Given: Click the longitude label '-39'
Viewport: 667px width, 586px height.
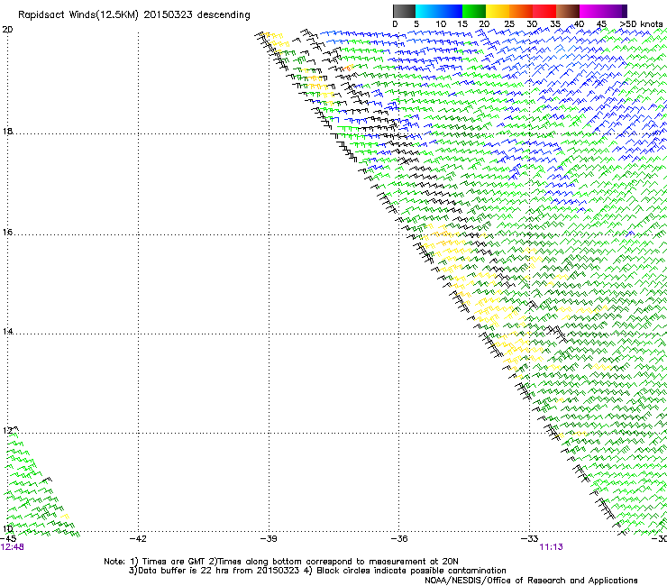Looking at the screenshot, I should [x=269, y=538].
